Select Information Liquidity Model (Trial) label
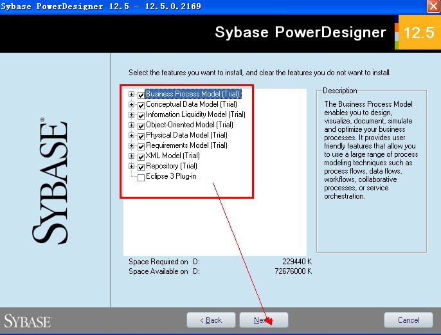 (195, 114)
